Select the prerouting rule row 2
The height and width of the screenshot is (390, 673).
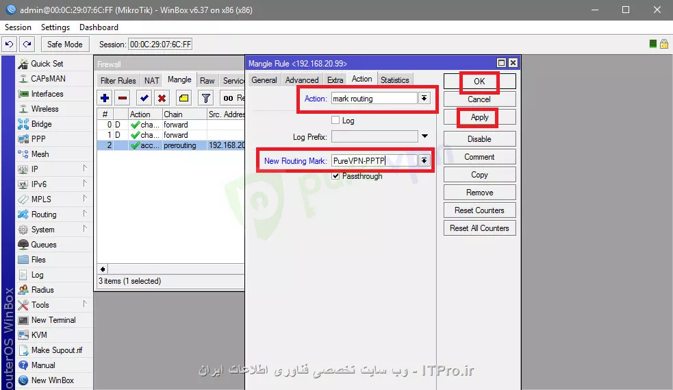[171, 145]
